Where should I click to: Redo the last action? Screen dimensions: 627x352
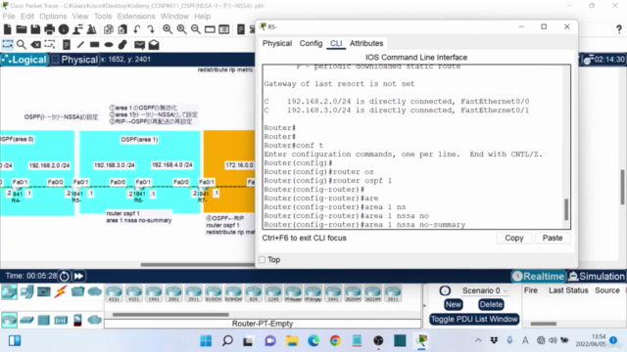(x=151, y=29)
